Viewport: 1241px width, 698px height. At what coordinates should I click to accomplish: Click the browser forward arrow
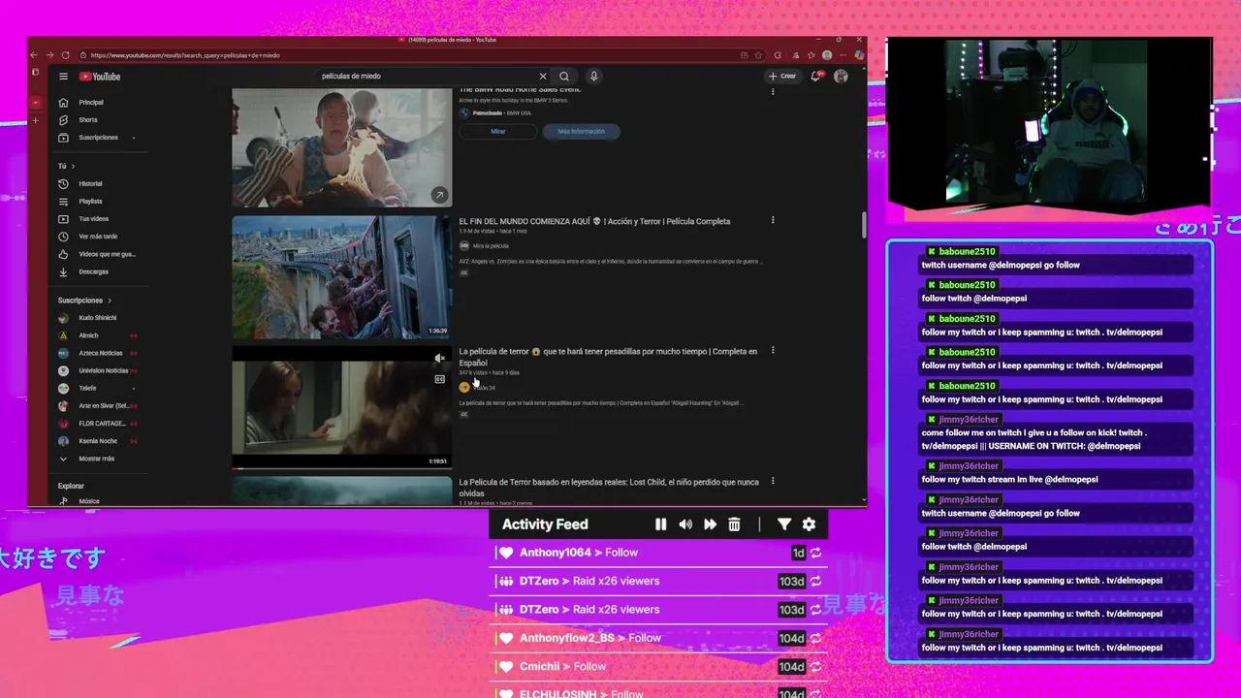click(50, 55)
